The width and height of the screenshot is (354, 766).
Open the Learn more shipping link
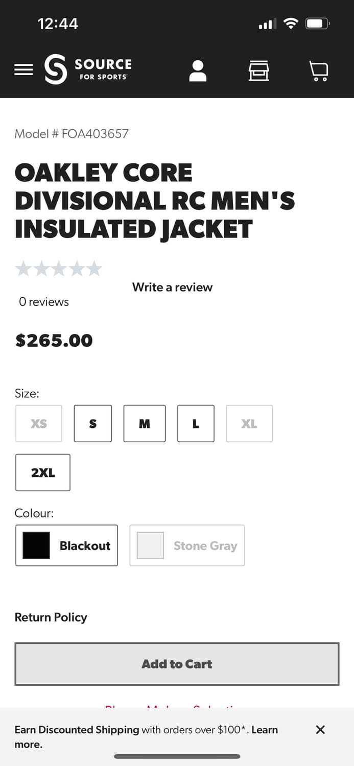point(265,730)
